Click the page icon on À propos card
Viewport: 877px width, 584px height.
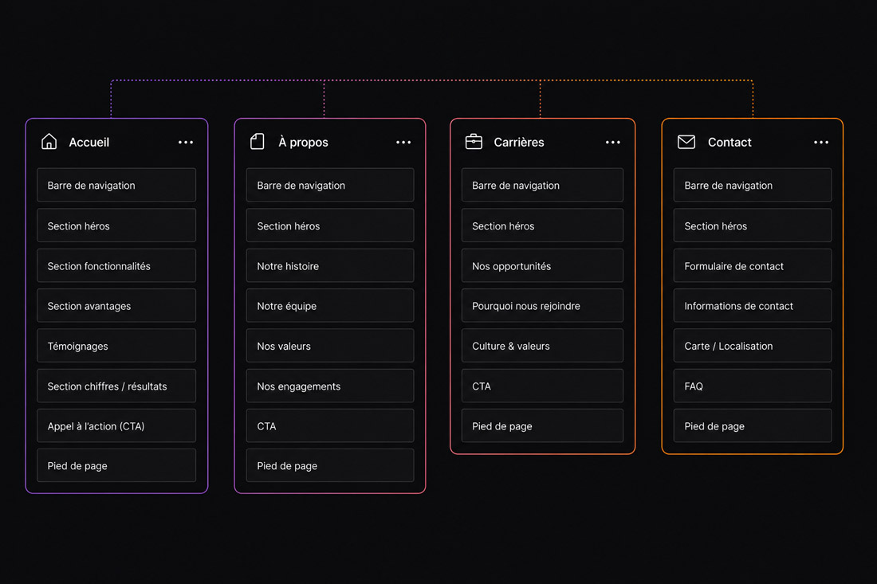pos(258,141)
